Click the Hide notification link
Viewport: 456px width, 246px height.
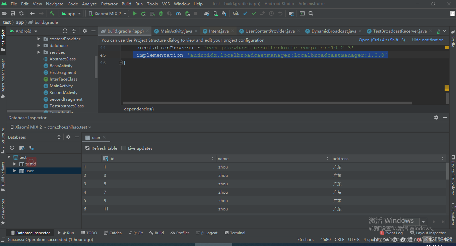point(428,40)
